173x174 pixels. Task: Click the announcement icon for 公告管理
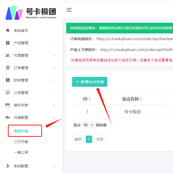[x=8, y=93]
